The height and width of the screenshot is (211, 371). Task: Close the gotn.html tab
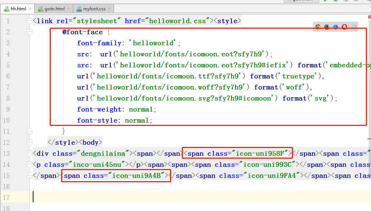tap(68, 9)
